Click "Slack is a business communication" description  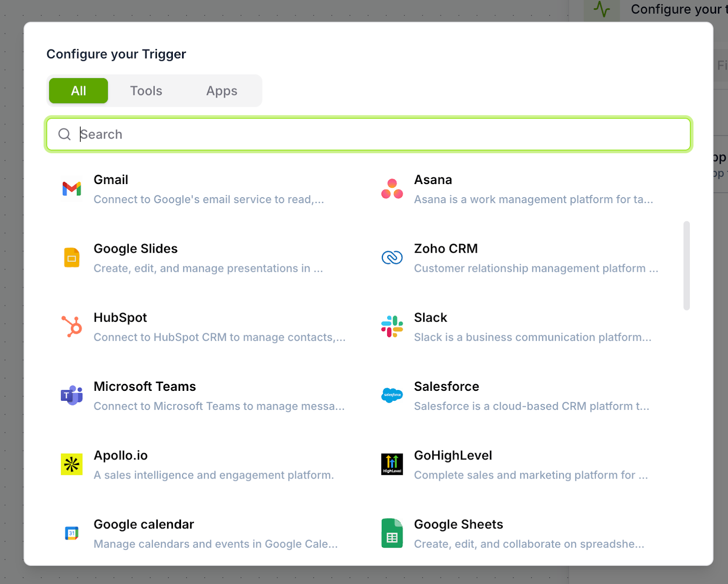click(533, 337)
